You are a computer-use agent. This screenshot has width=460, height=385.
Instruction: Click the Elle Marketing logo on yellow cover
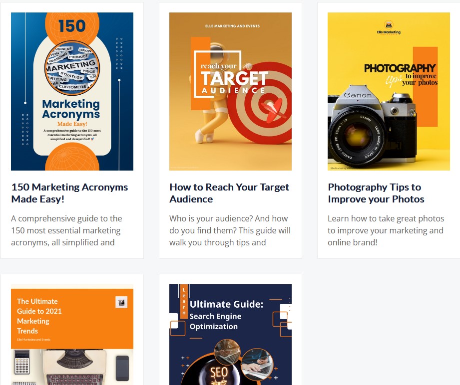pos(389,27)
